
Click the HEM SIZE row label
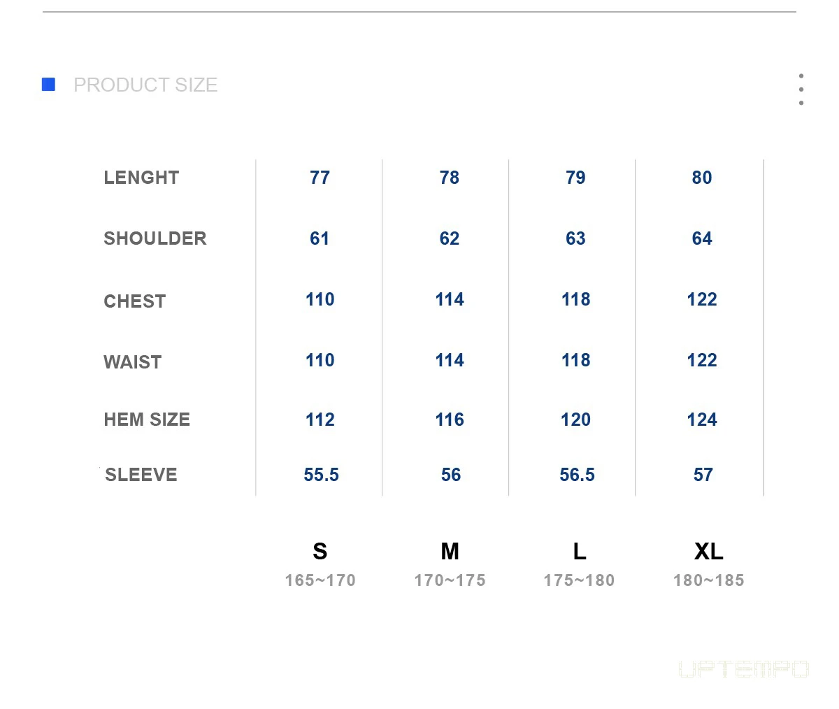(x=147, y=420)
